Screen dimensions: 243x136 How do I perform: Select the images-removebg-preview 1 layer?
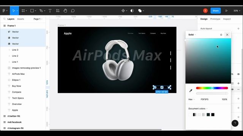pos(23,68)
